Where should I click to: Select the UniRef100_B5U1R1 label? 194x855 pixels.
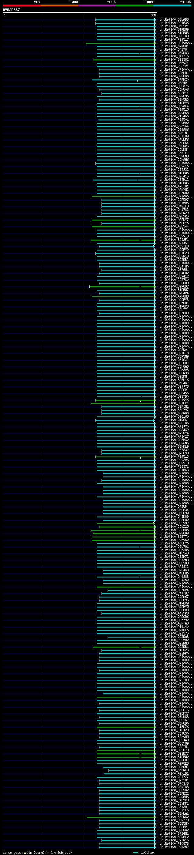(x=174, y=26)
